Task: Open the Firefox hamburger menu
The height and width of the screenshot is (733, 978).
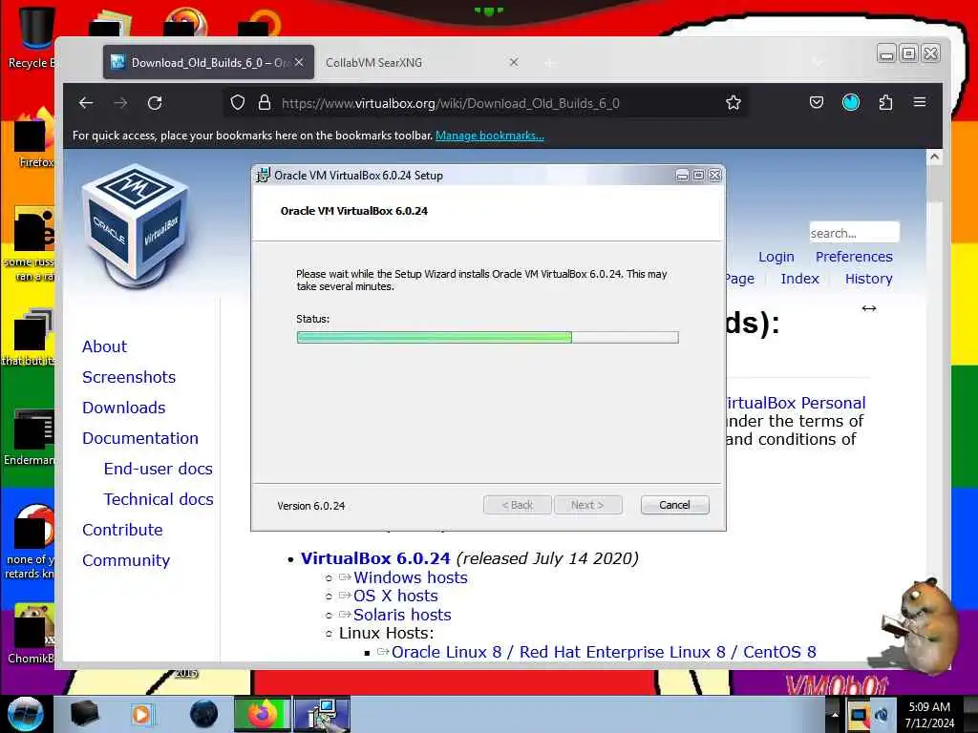Action: 920,101
